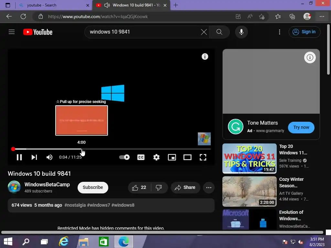
Task: Clear the YouTube search box text
Action: (204, 32)
